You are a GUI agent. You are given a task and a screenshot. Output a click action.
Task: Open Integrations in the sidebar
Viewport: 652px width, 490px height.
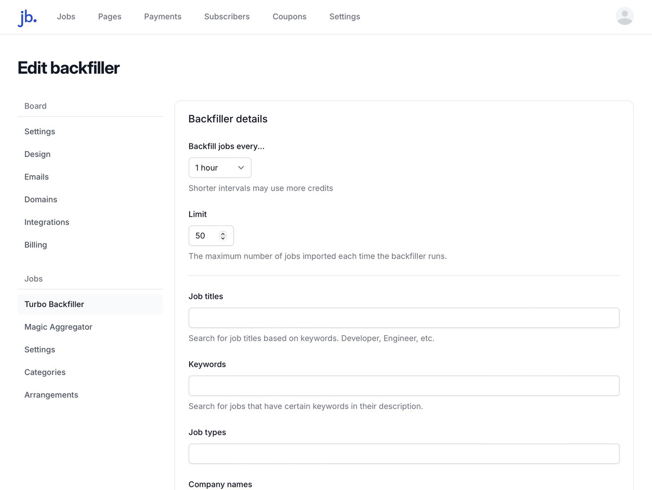(x=47, y=222)
